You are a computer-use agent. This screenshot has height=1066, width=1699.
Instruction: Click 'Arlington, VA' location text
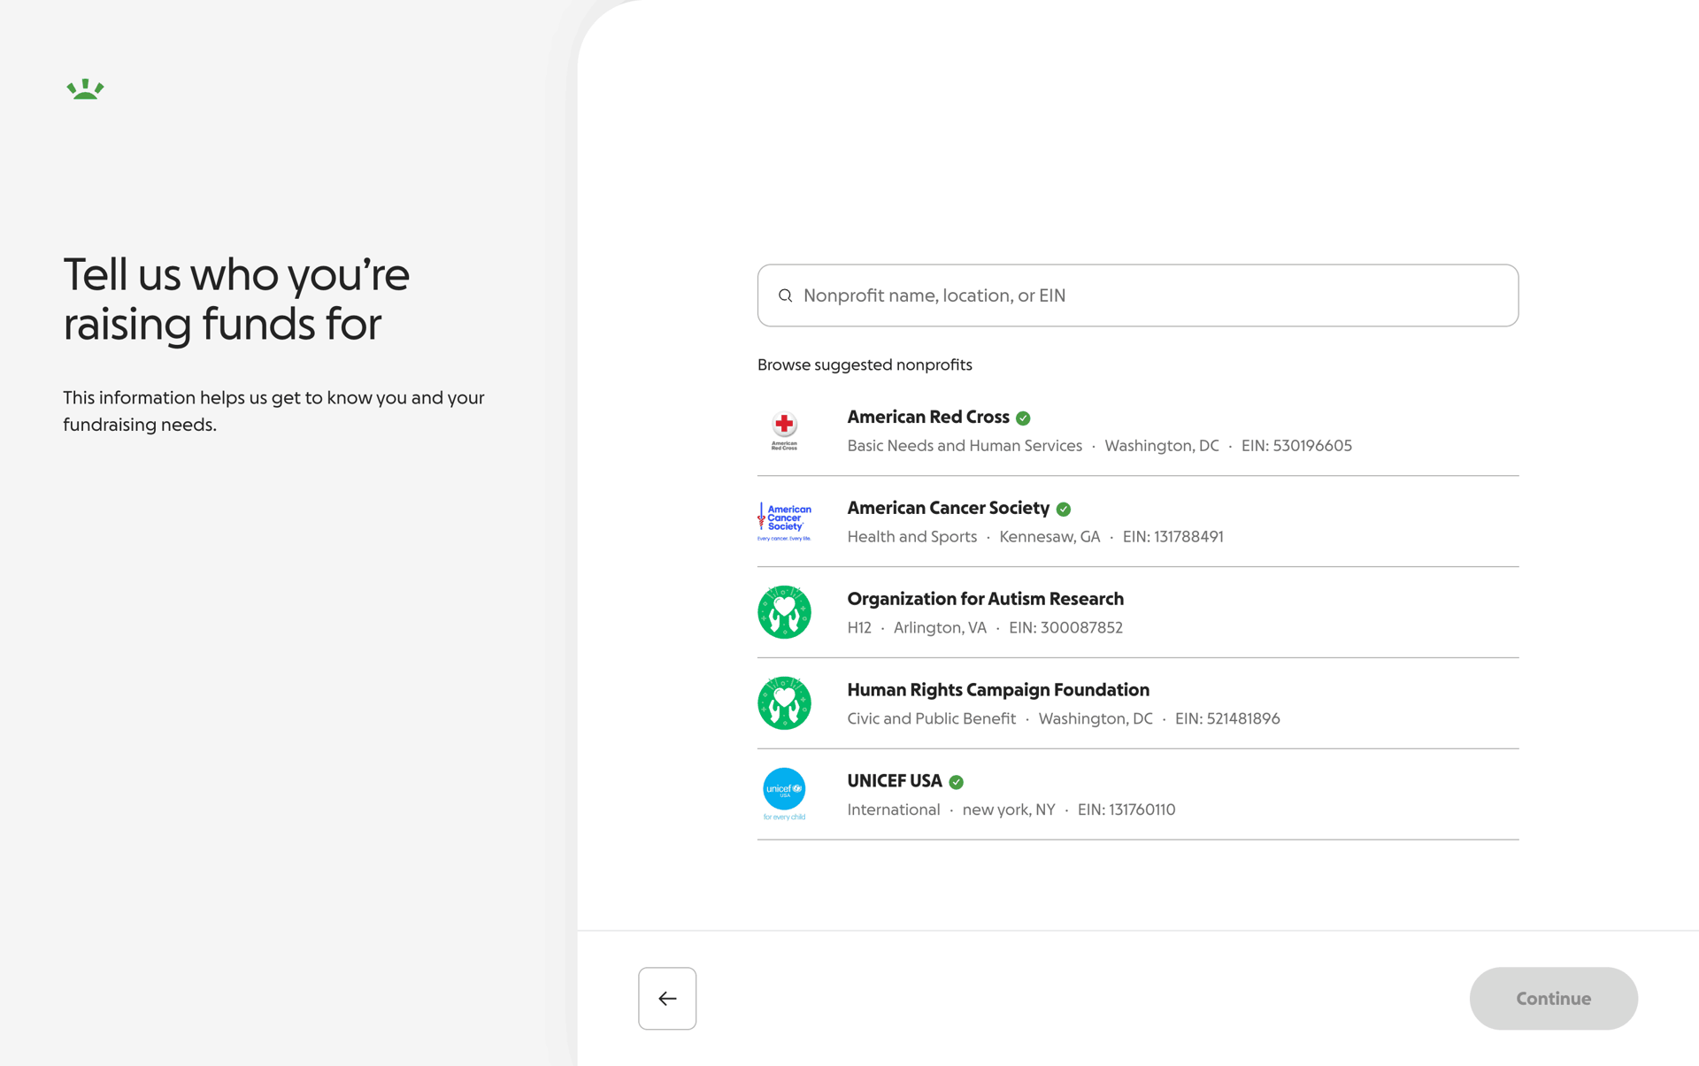tap(940, 628)
